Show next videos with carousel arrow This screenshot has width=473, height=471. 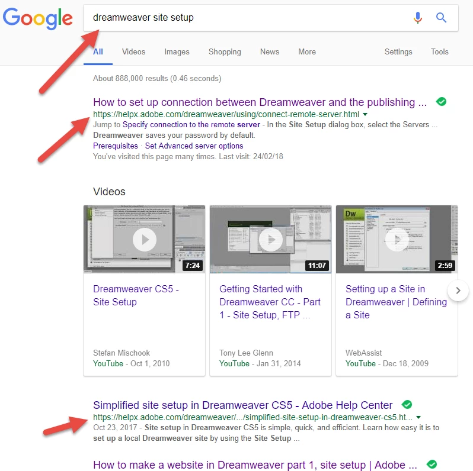coord(458,291)
